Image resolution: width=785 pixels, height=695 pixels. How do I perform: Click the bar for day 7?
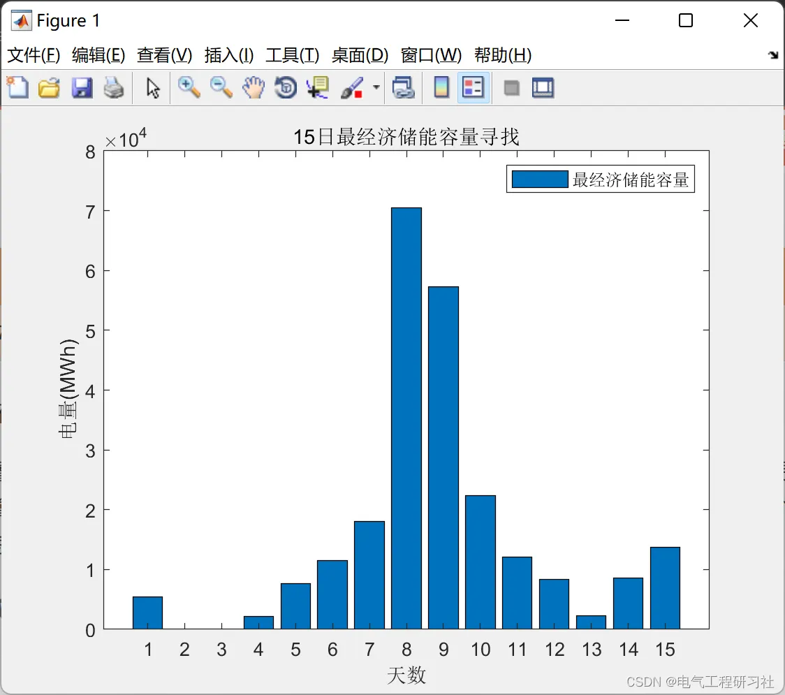369,576
